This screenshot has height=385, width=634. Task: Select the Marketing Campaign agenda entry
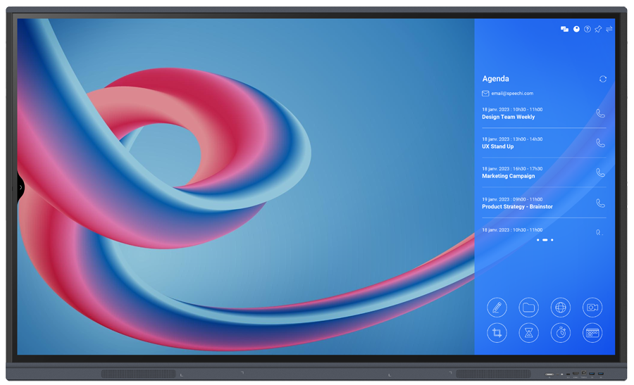[x=508, y=176]
